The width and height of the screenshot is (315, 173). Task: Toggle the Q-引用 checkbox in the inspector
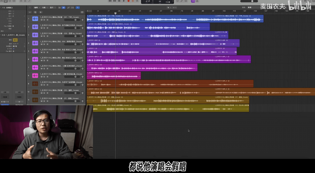[14, 49]
